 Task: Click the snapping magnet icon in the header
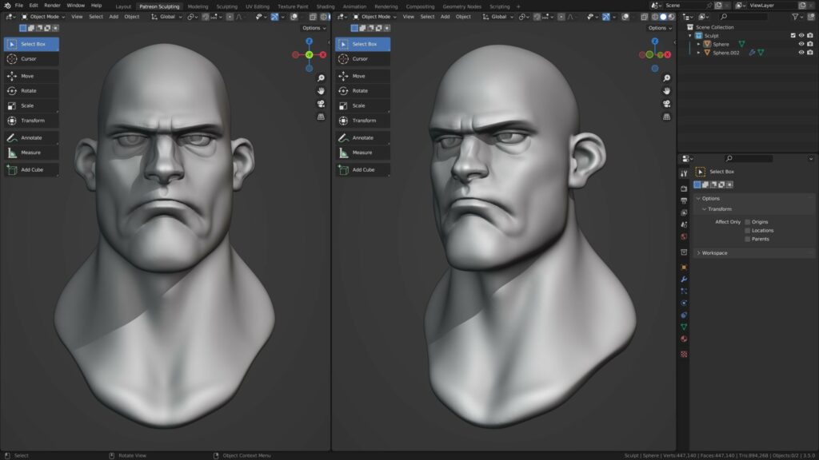click(205, 17)
